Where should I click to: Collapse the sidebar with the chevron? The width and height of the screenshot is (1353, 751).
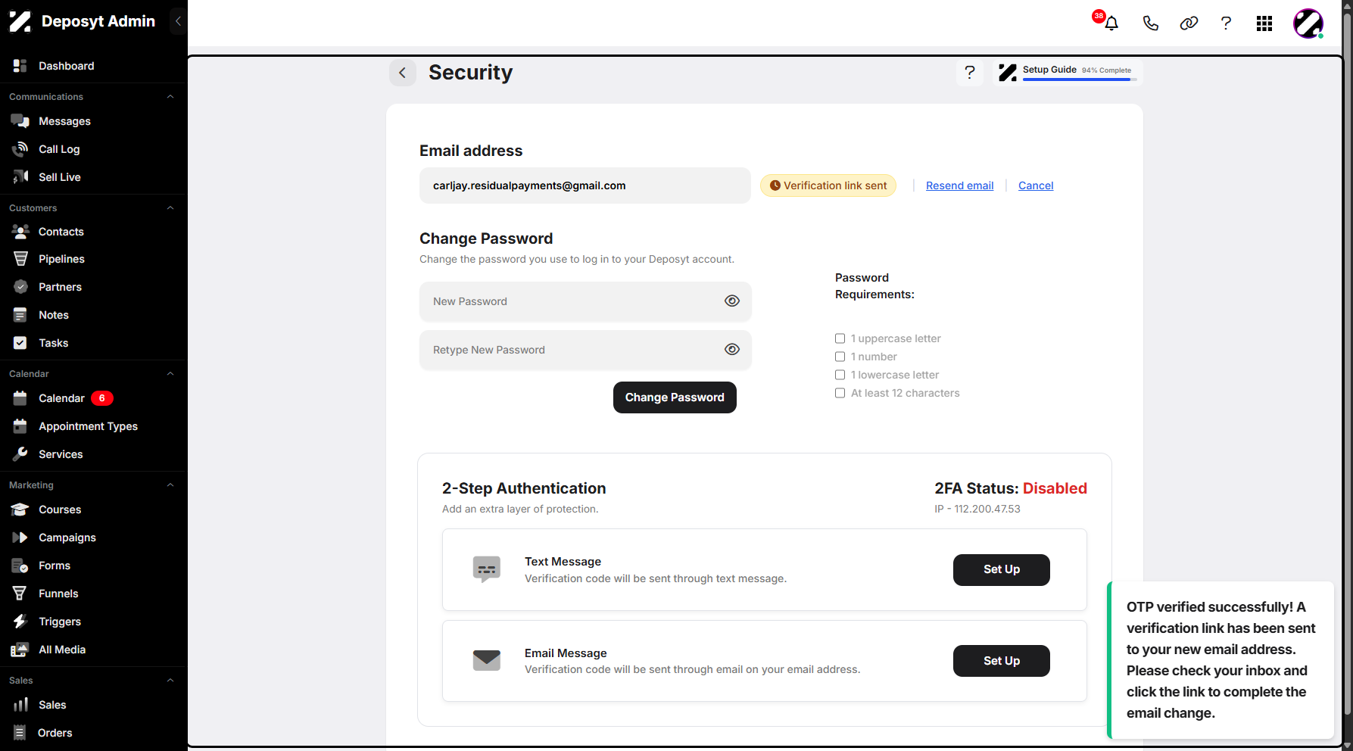[x=178, y=21]
